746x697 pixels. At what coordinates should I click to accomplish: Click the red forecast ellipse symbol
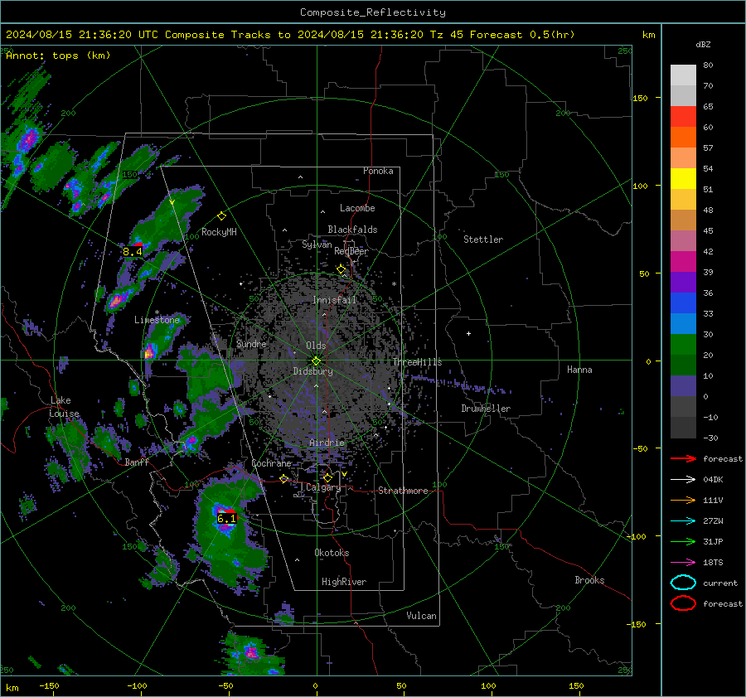coord(683,603)
